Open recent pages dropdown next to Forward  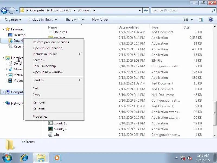[17, 11]
